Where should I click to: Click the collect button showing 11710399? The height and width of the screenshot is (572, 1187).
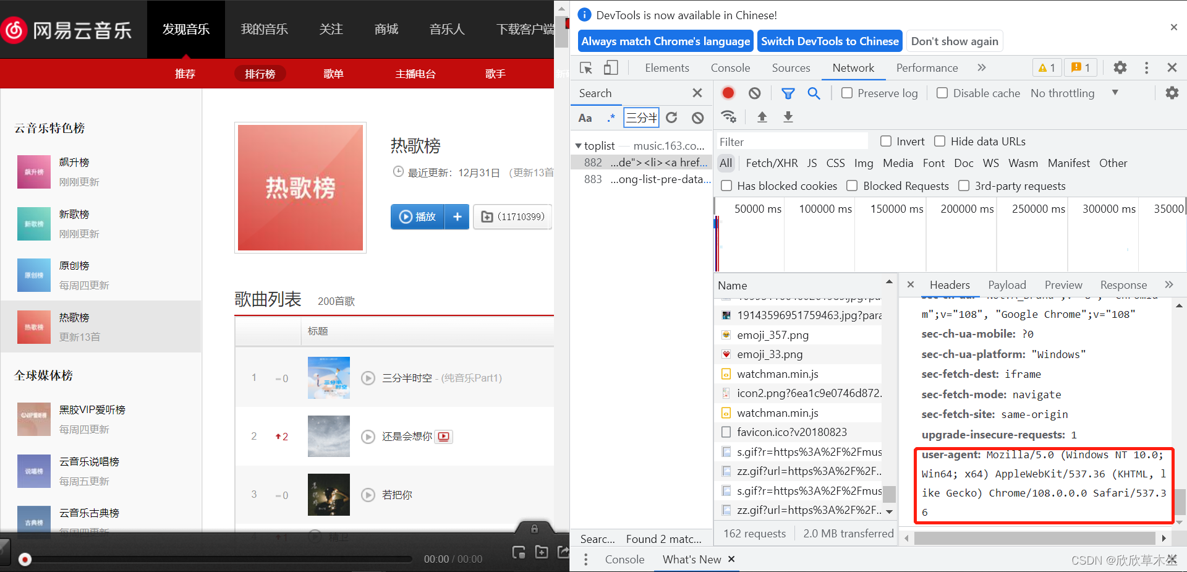(x=513, y=216)
